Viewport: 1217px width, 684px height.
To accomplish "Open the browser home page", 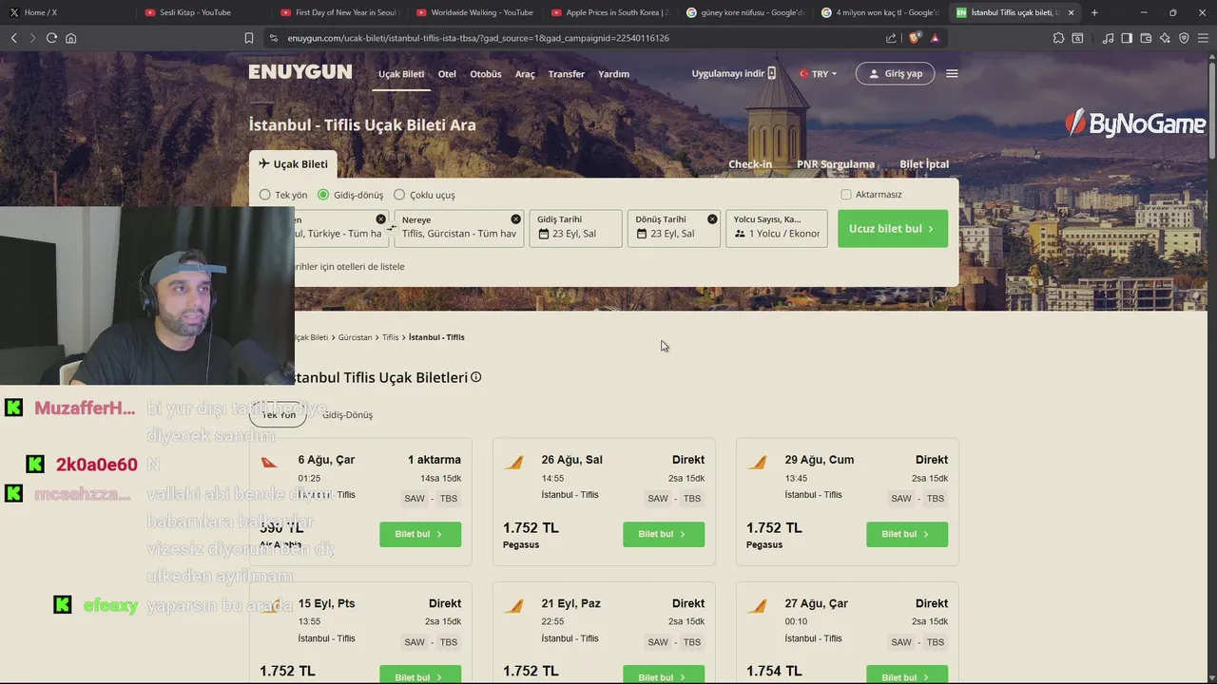I will (70, 38).
